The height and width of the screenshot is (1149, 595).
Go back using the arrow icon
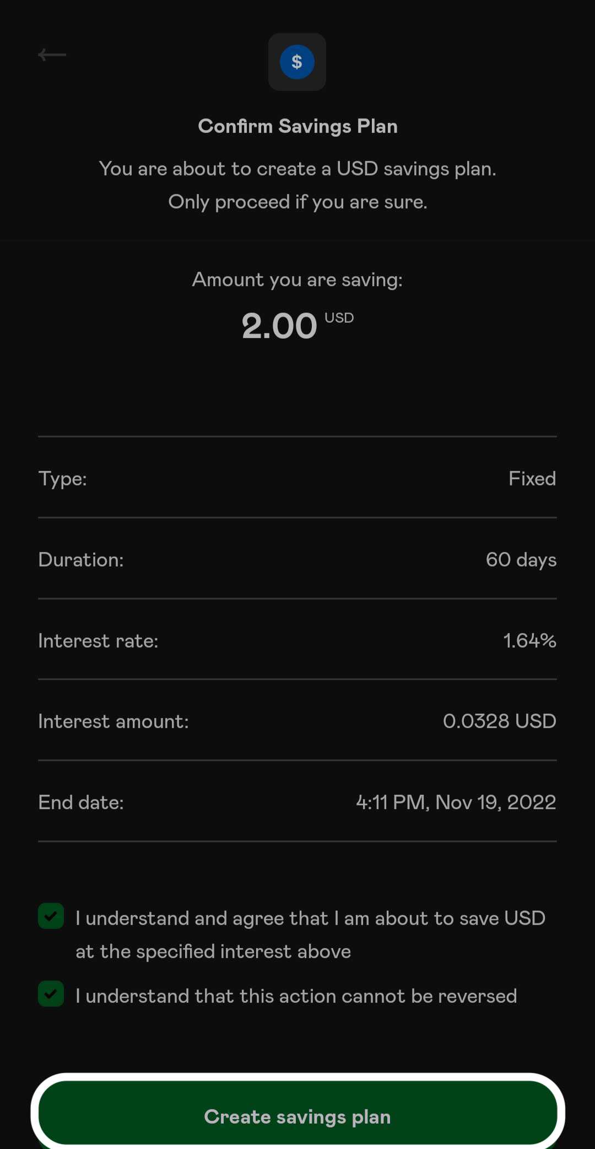[x=52, y=55]
